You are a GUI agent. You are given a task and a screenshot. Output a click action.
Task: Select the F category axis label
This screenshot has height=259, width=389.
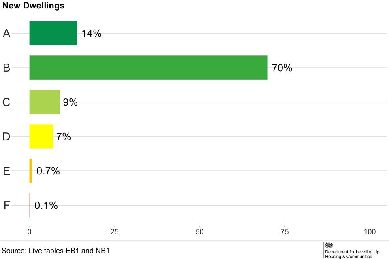(x=6, y=206)
